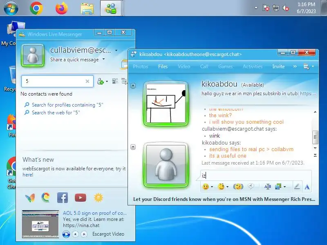Edit the 'Share a quick message' text
327x245 pixels.
(74, 60)
